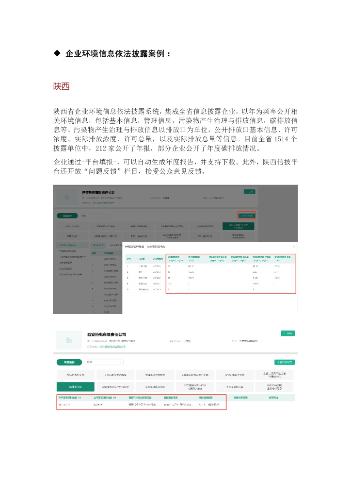This screenshot has width=351, height=497.
Task: Click the 排放设施信息 column header
Action: click(x=206, y=398)
